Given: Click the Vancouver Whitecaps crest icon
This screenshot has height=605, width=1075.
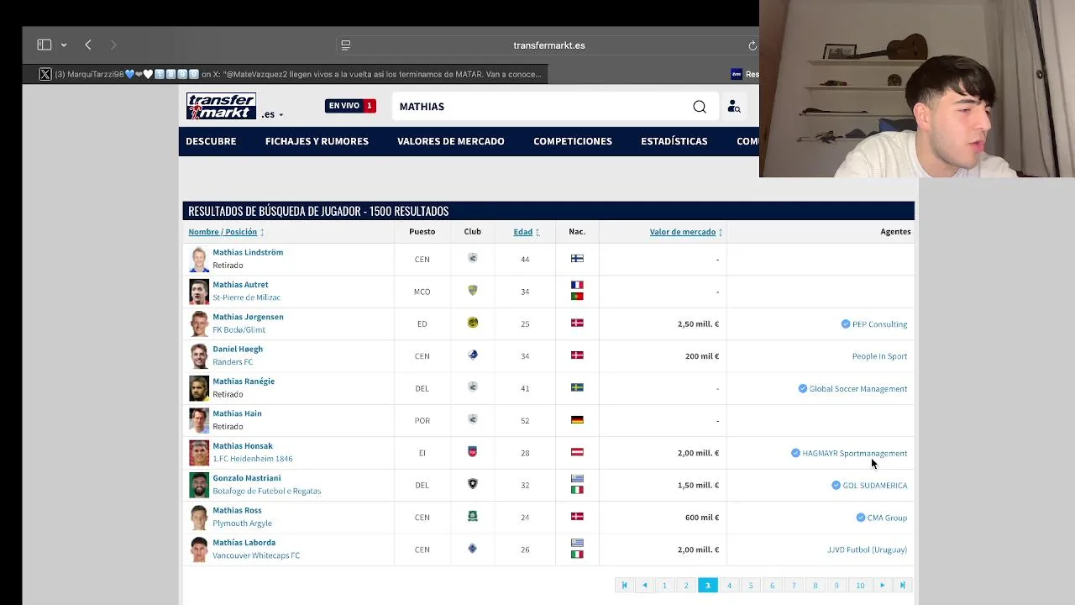Looking at the screenshot, I should point(473,549).
